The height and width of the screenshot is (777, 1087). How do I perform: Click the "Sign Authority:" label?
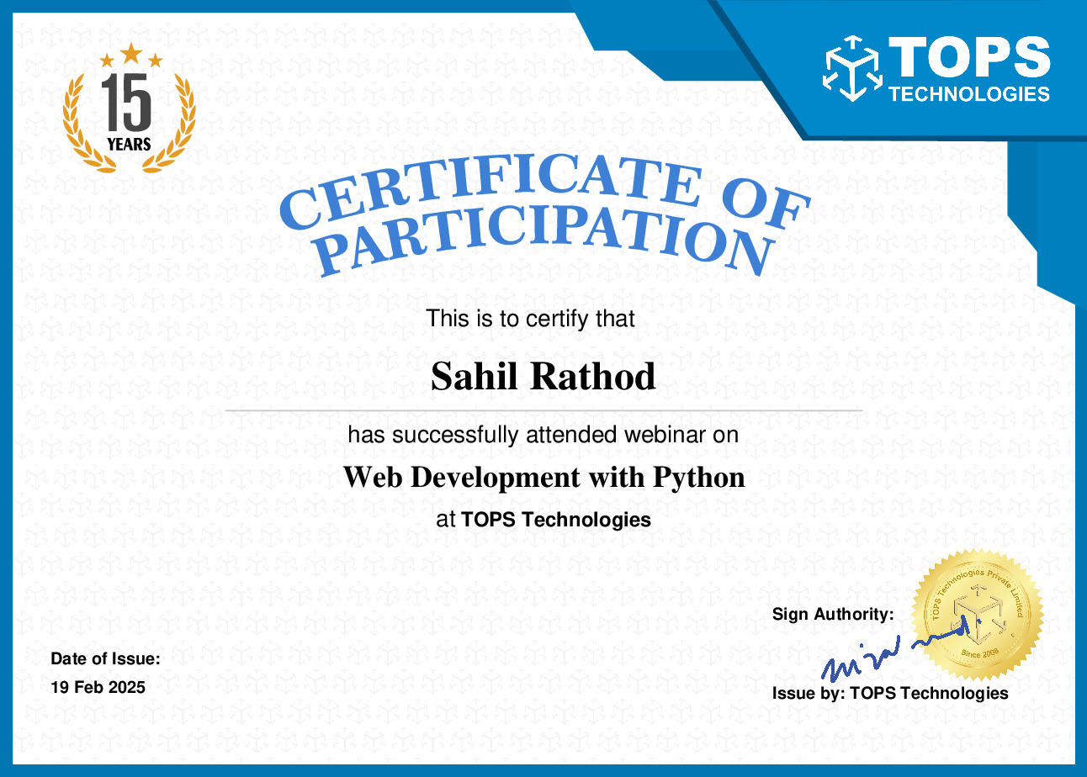tap(833, 614)
